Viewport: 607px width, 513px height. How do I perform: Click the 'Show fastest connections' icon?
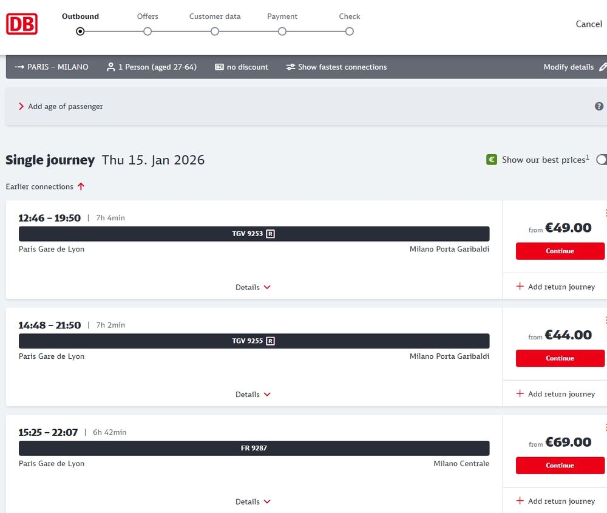click(x=290, y=67)
